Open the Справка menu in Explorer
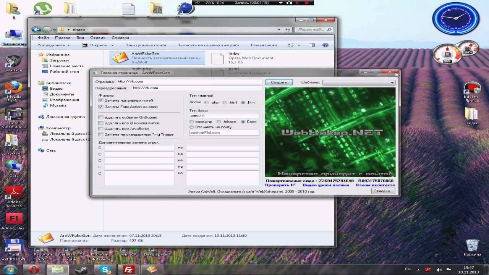The height and width of the screenshot is (275, 489). (120, 37)
